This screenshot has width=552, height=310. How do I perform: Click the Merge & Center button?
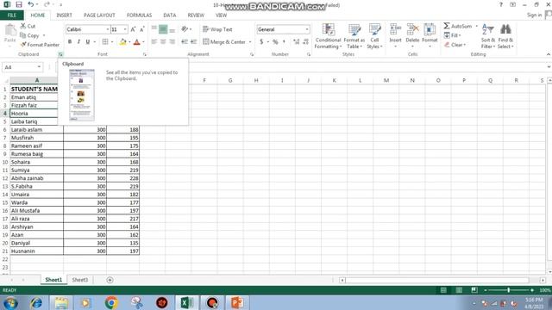click(x=224, y=42)
